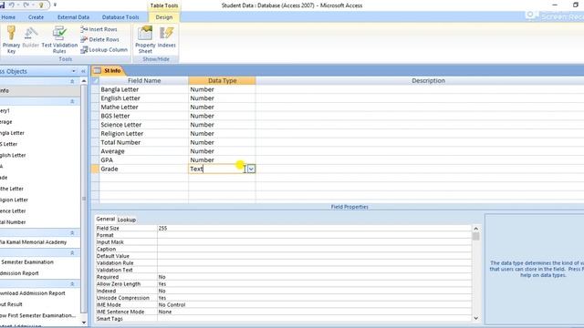The image size is (584, 328).
Task: Click the Default Value property row
Action: pos(284,256)
